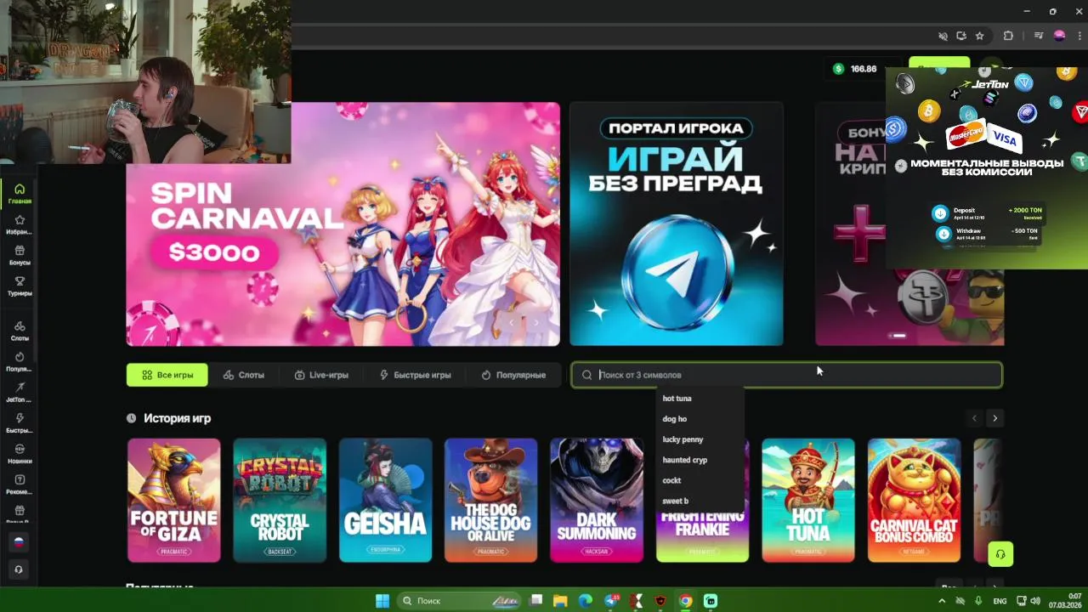The height and width of the screenshot is (612, 1088).
Task: Open the Windows Start menu
Action: click(x=382, y=601)
